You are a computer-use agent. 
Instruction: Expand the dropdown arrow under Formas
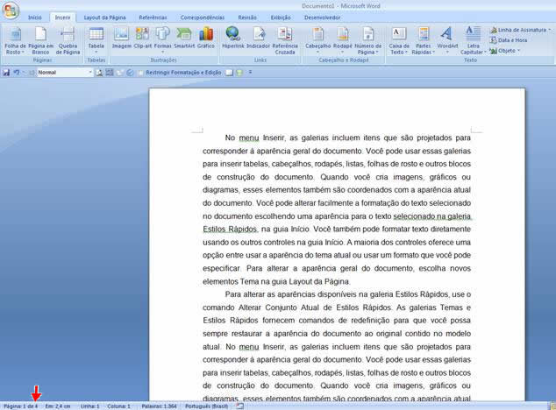tap(162, 52)
